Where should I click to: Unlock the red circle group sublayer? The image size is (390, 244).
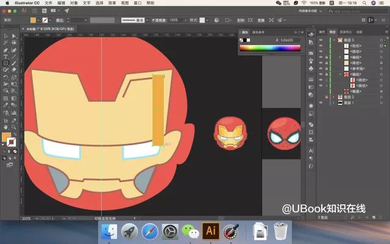(327, 74)
